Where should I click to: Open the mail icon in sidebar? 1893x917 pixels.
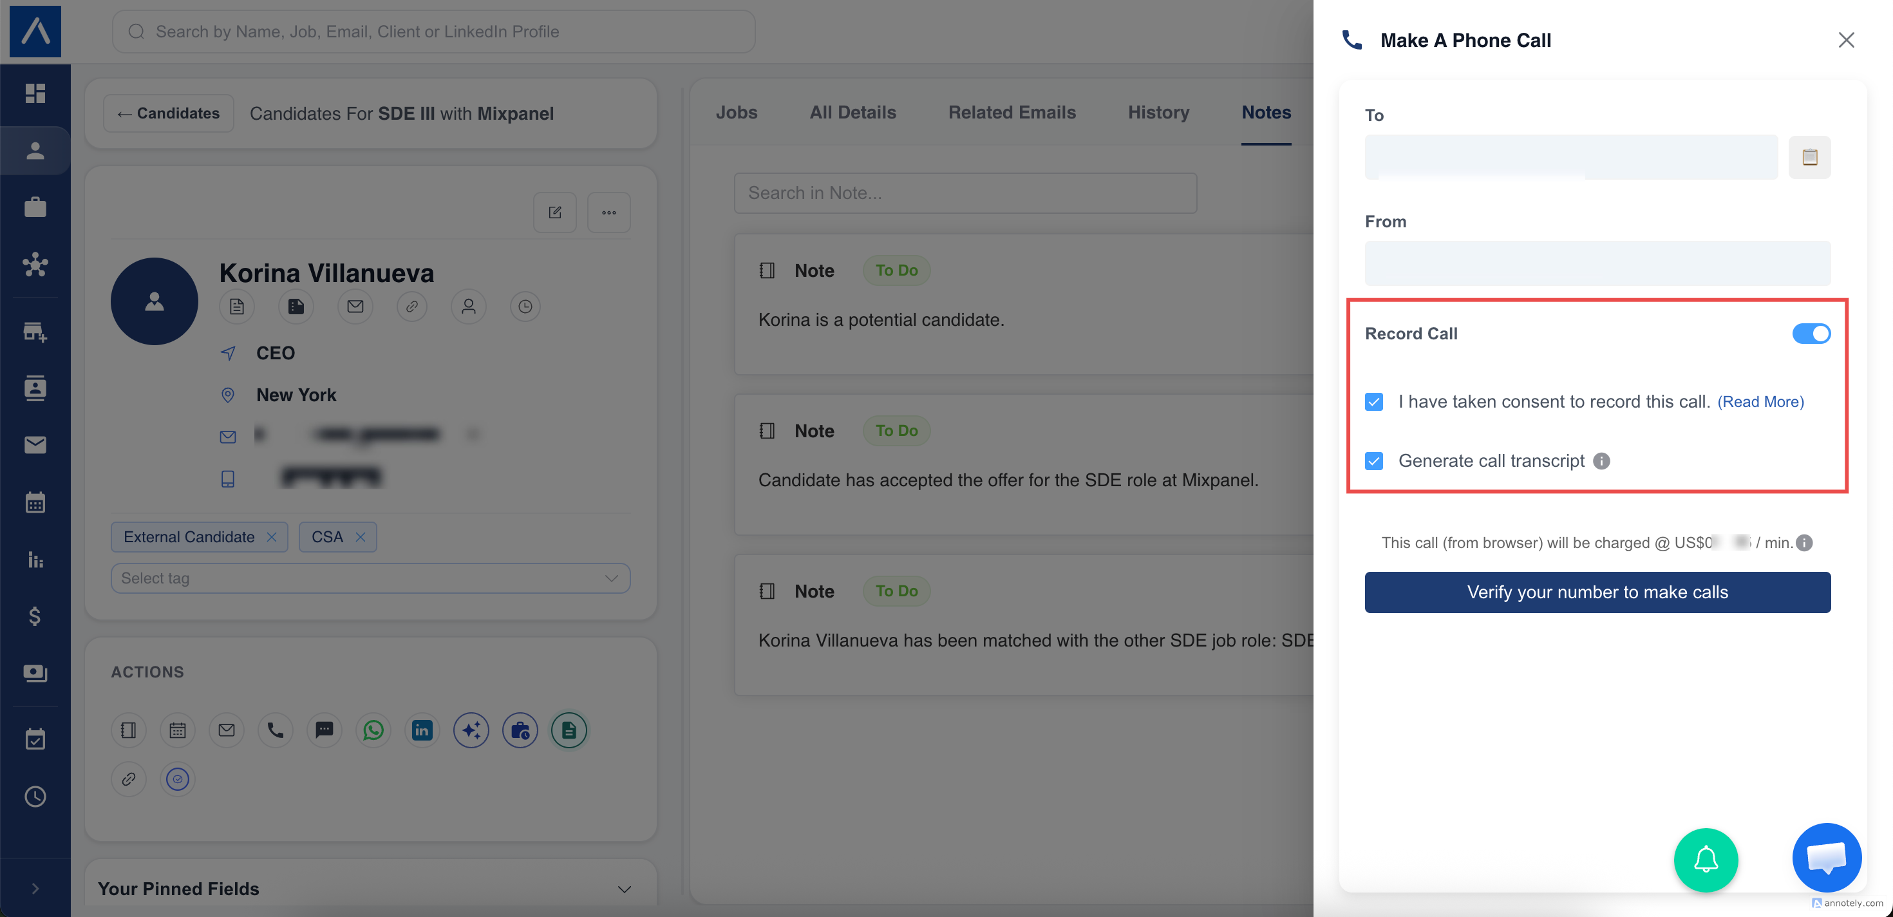[35, 444]
